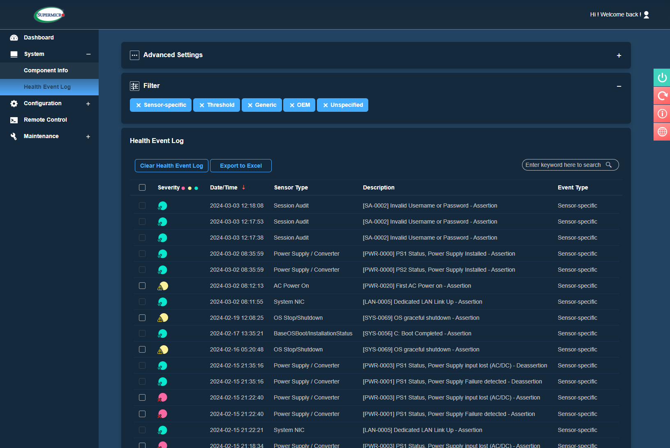Check the AC Power On event checkbox
Viewport: 670px width, 448px height.
[142, 286]
